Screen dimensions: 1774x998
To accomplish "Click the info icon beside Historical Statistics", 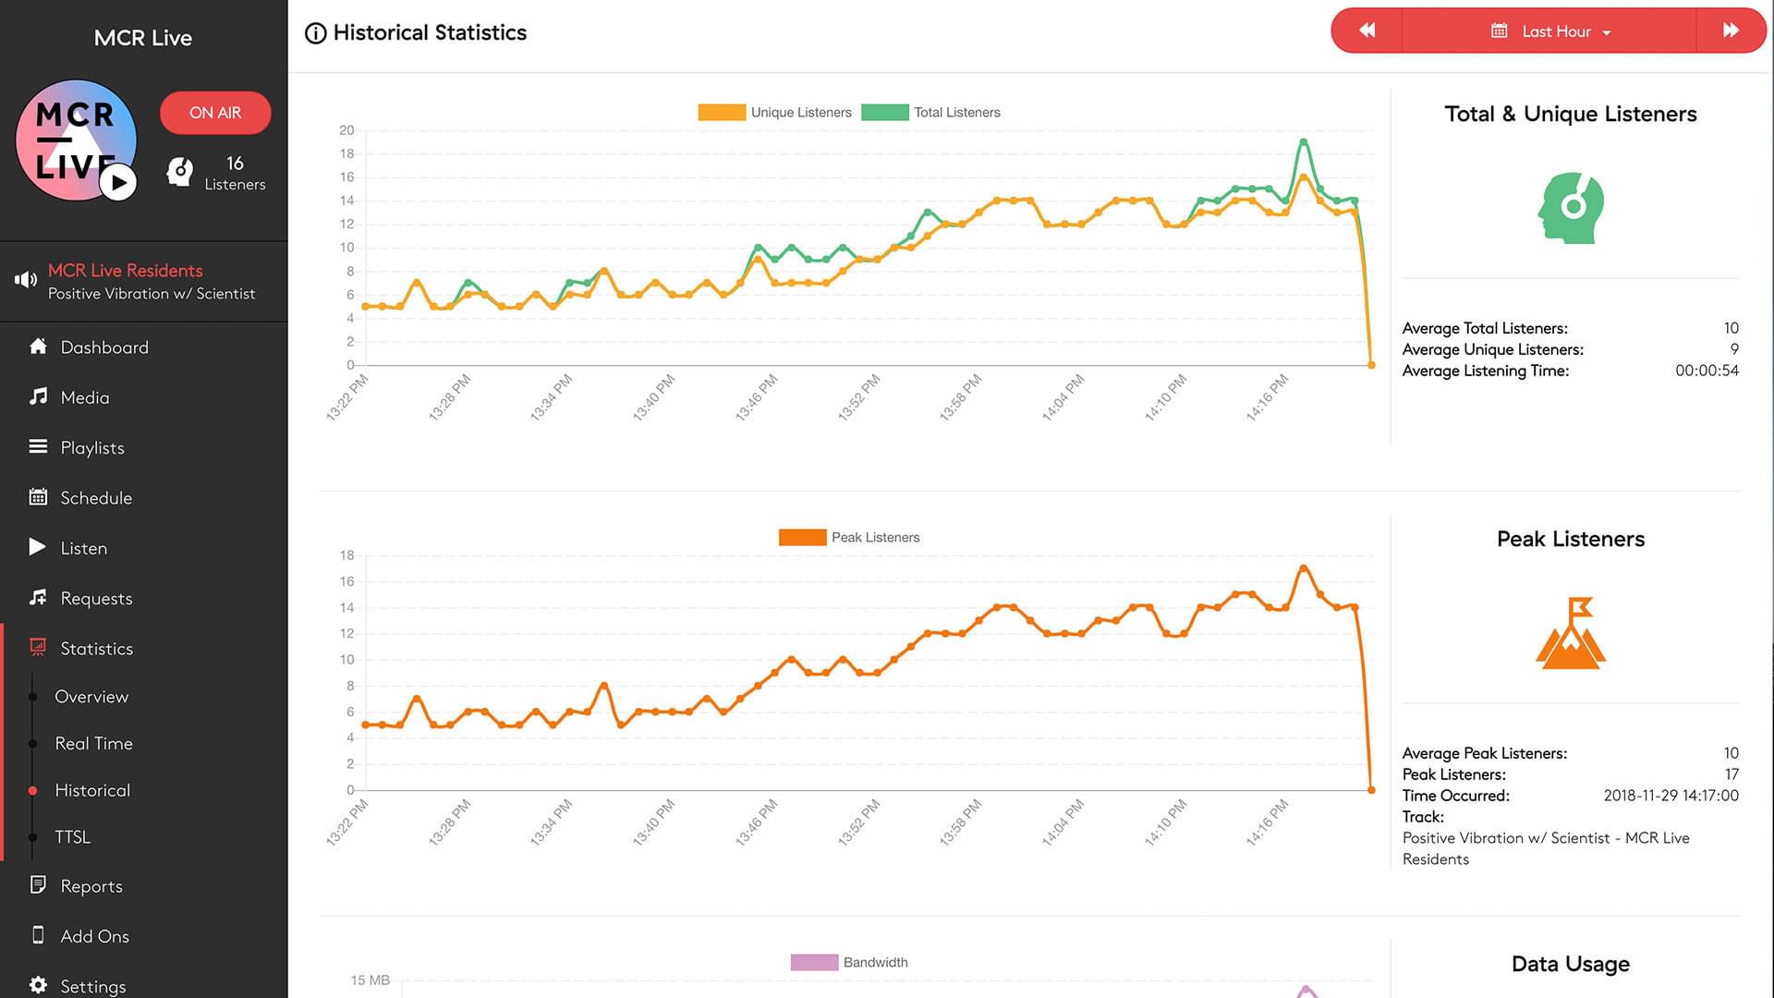I will point(315,33).
